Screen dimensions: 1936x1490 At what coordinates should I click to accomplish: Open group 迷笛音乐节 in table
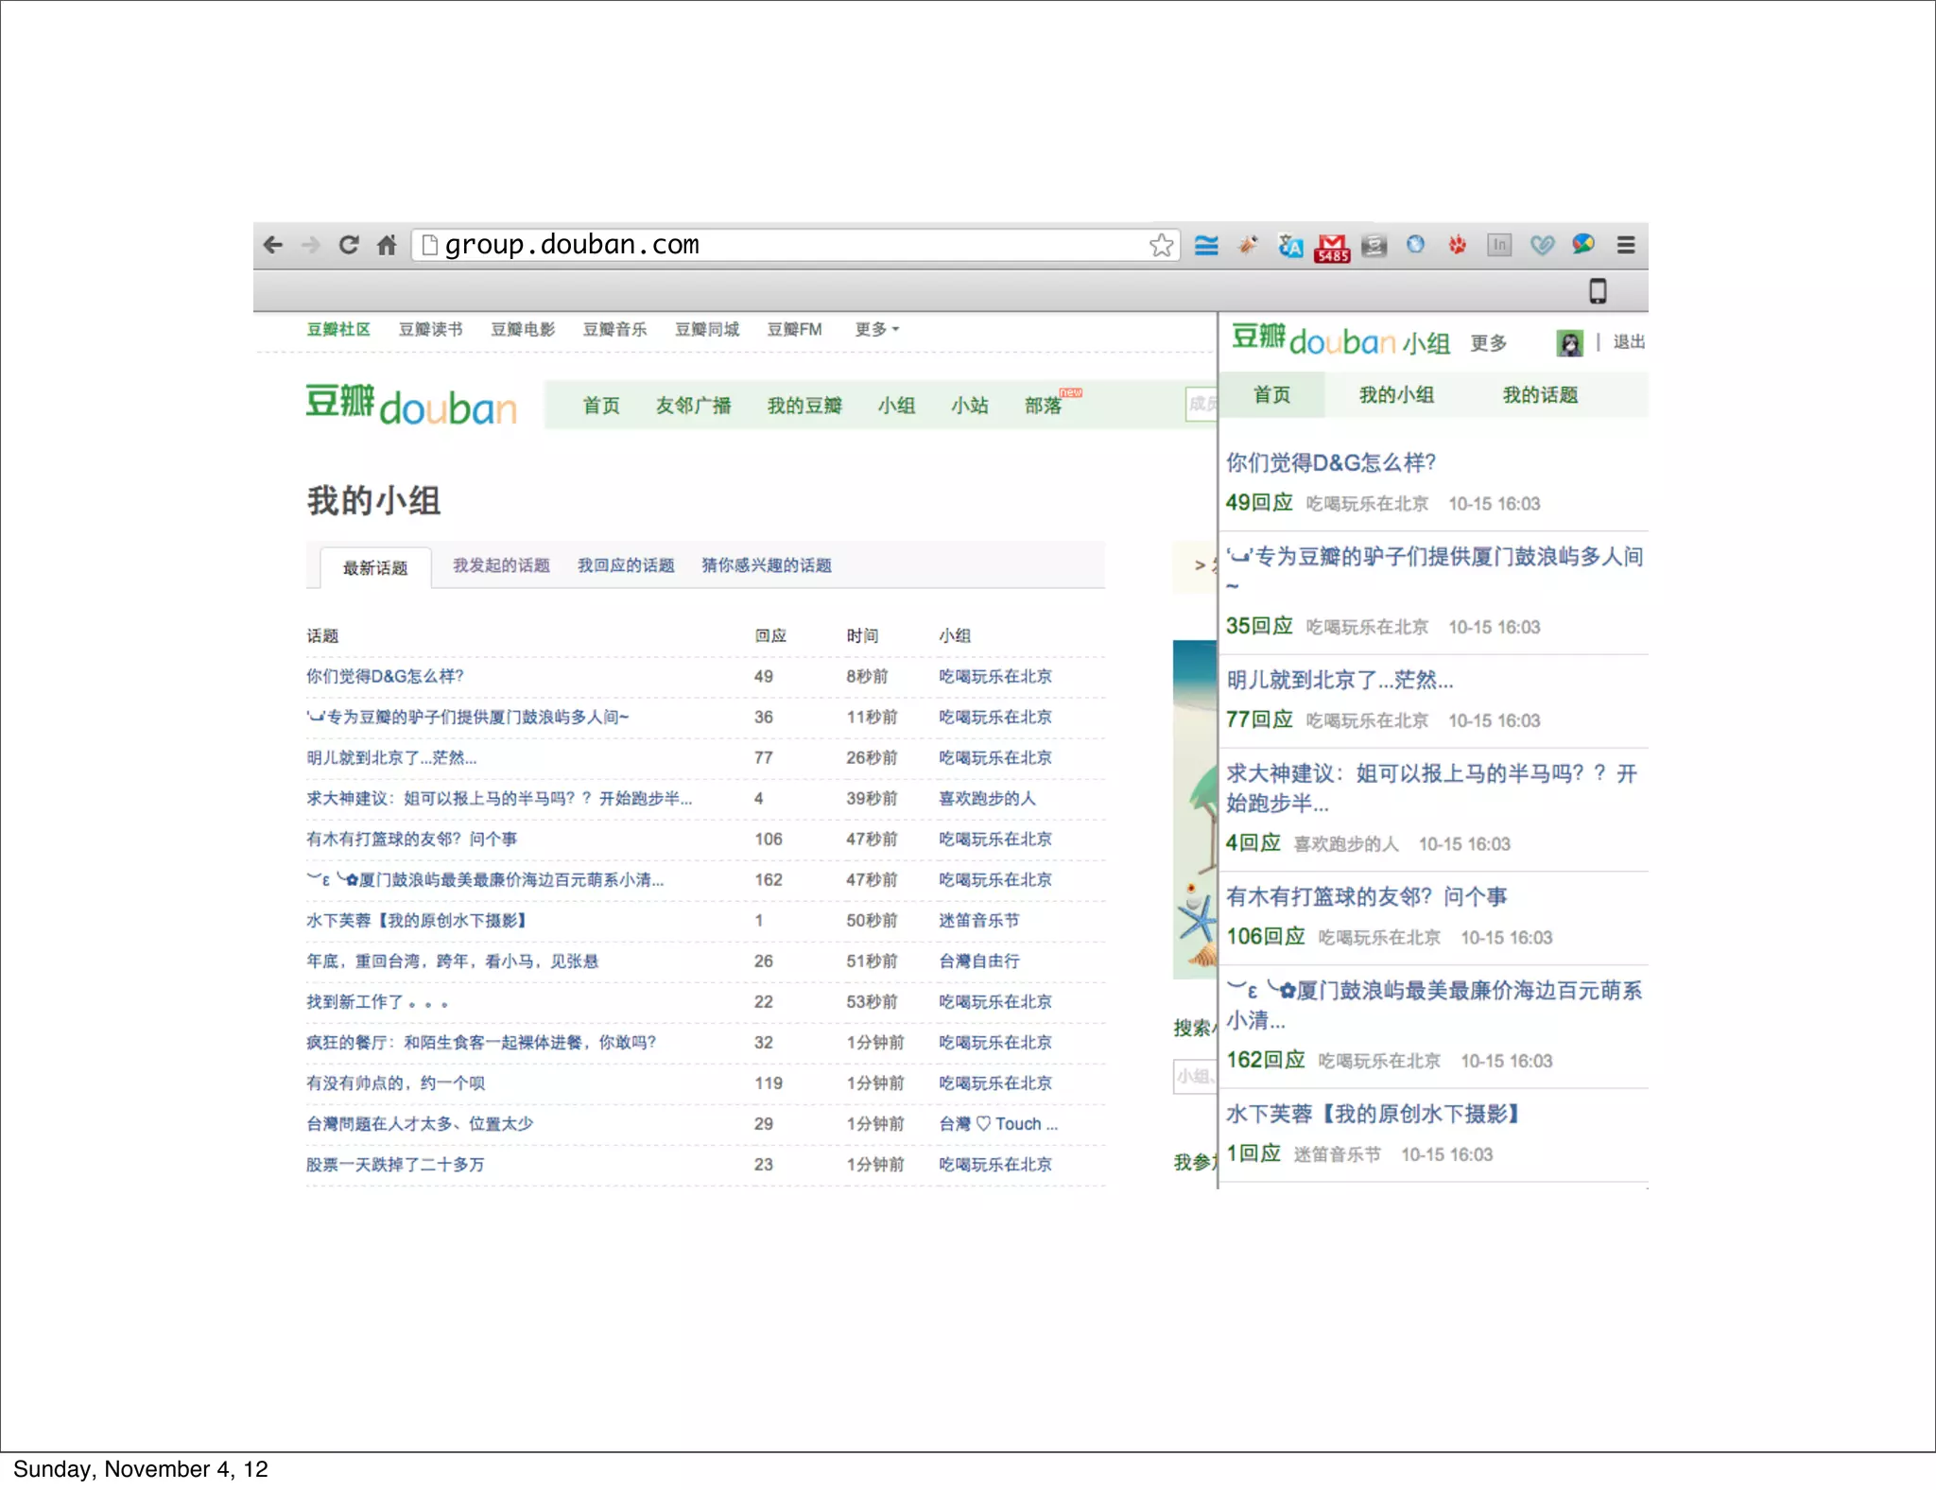tap(978, 920)
